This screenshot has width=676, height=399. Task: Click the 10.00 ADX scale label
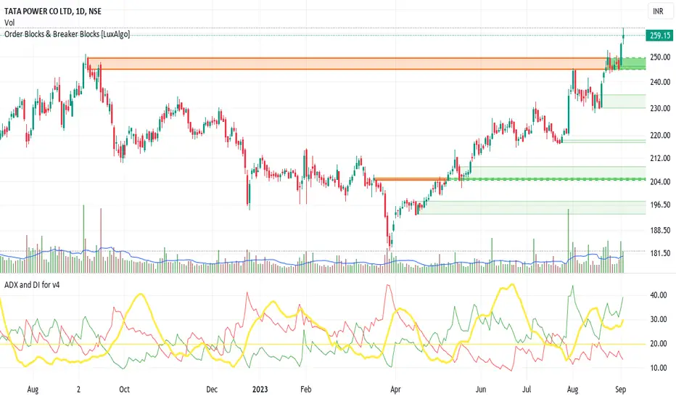click(x=659, y=368)
